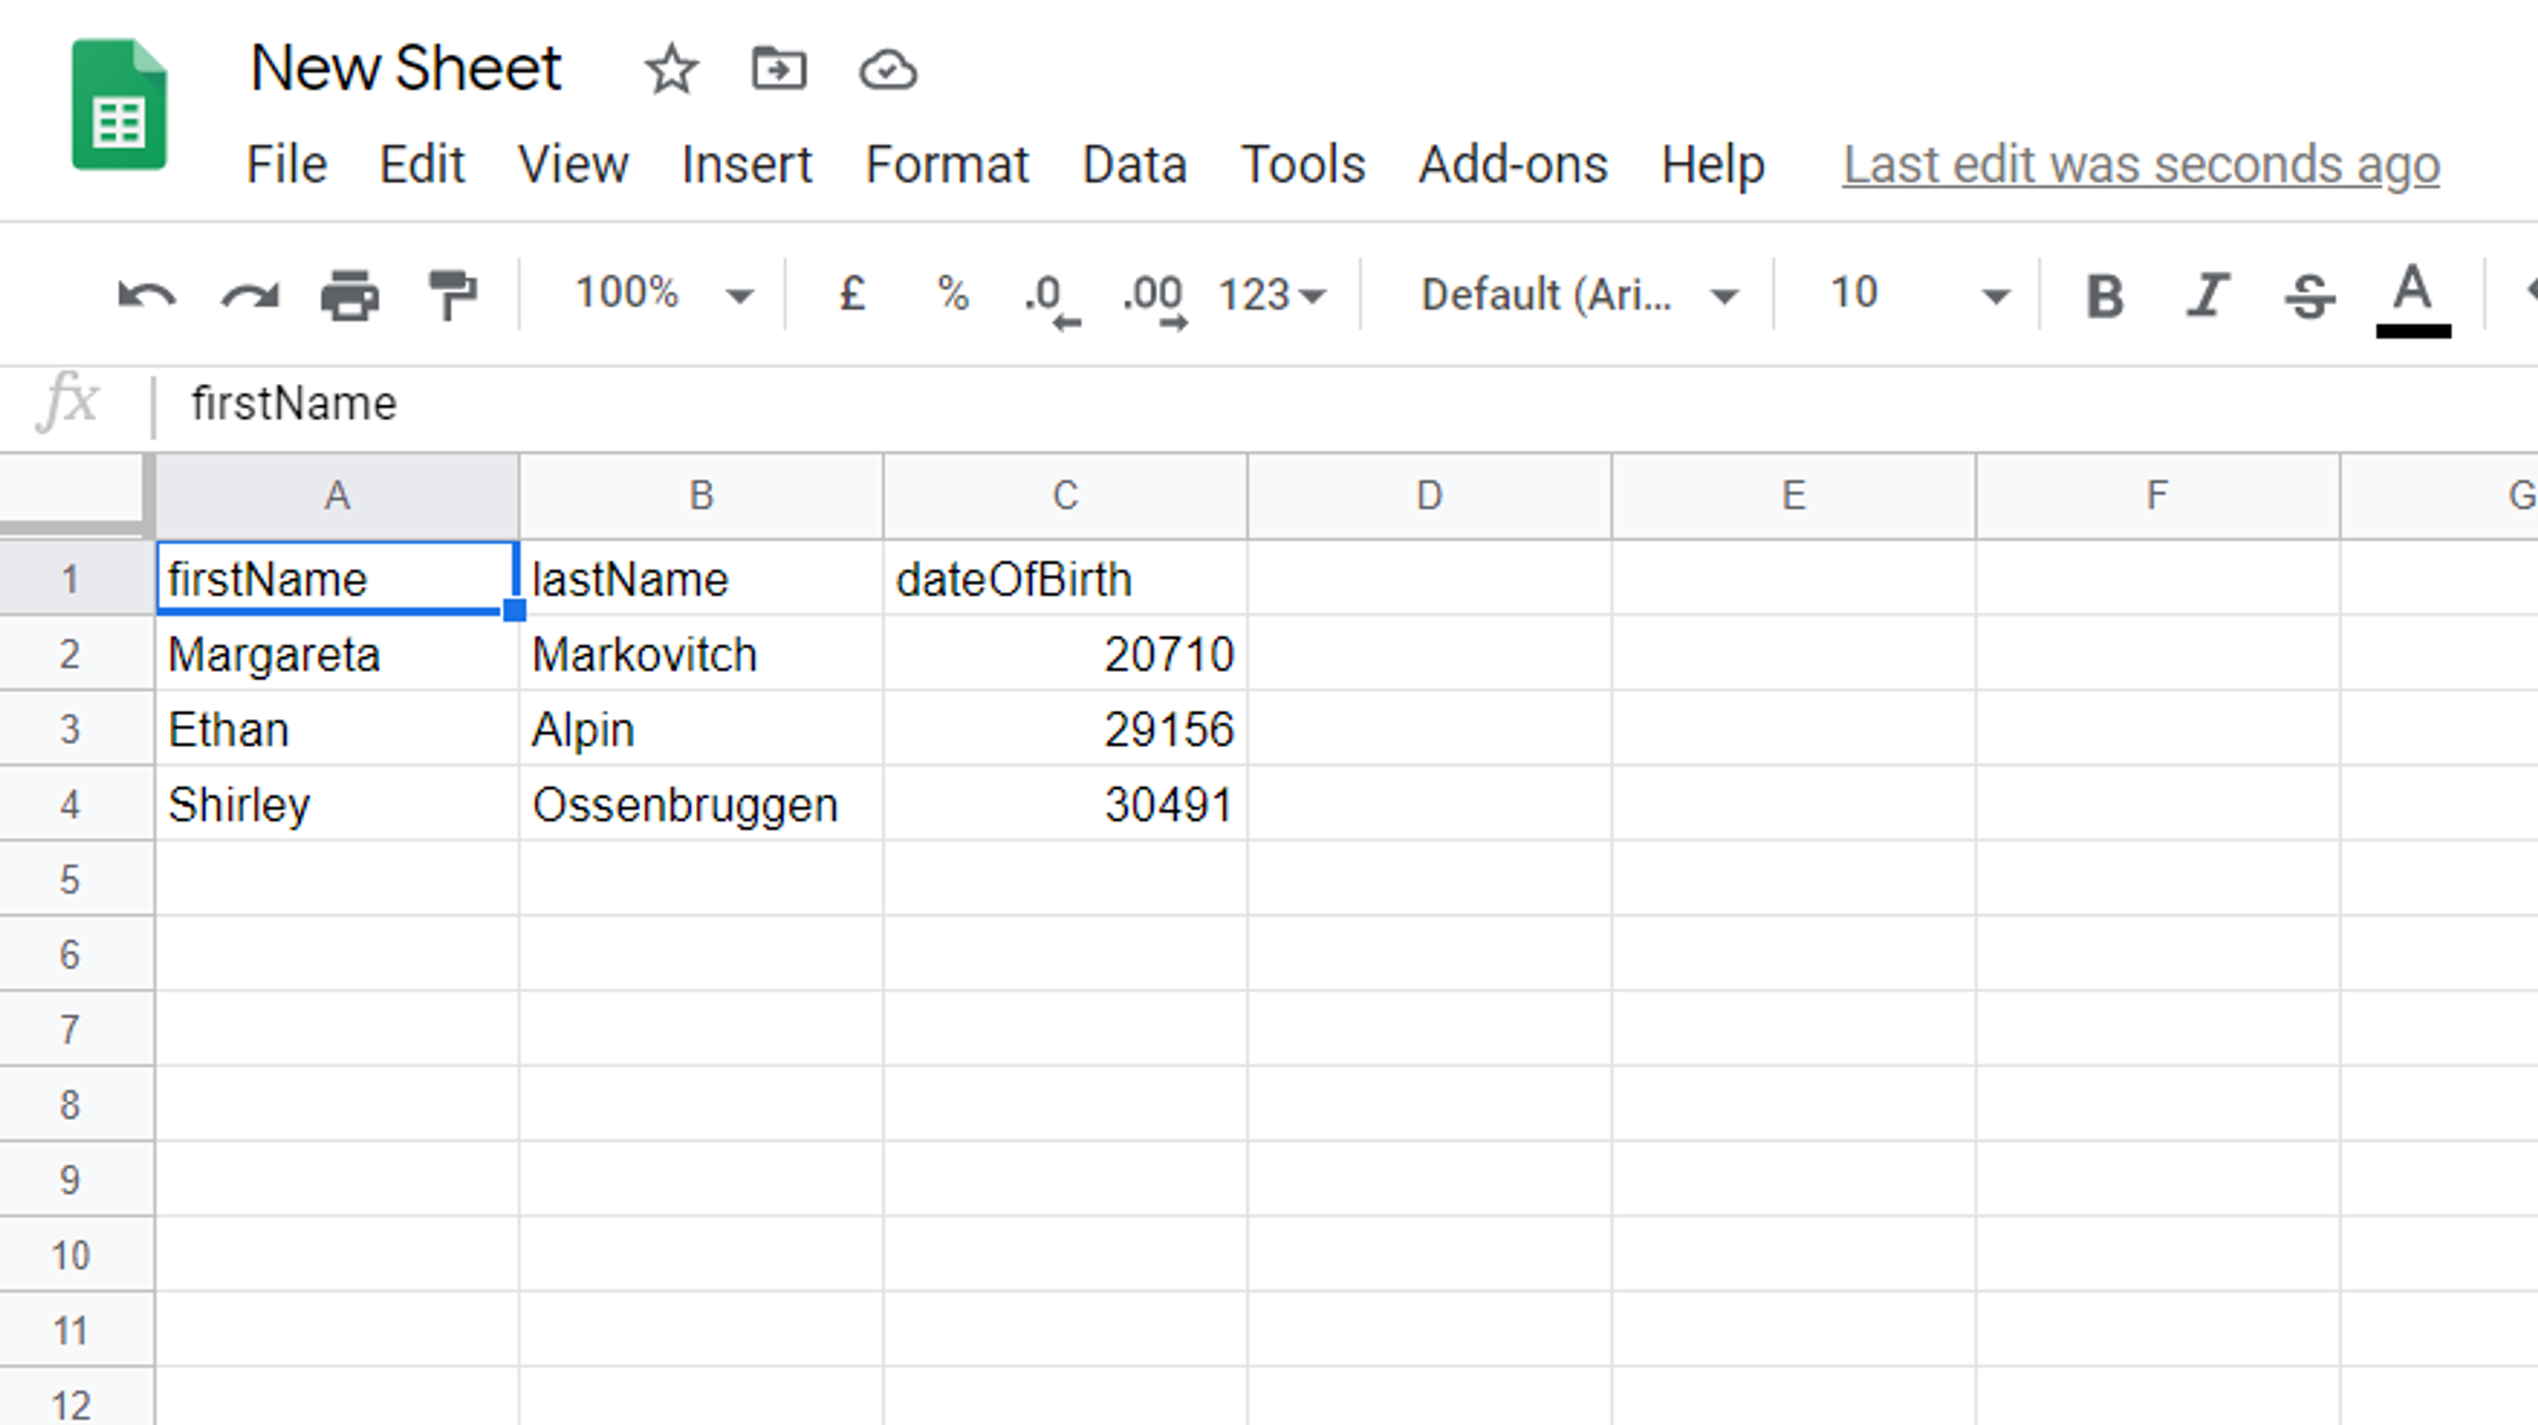Open the View menu
Viewport: 2538px width, 1425px height.
point(572,164)
